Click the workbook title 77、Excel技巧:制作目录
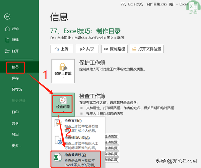This screenshot has width=201, height=168. pos(85,31)
